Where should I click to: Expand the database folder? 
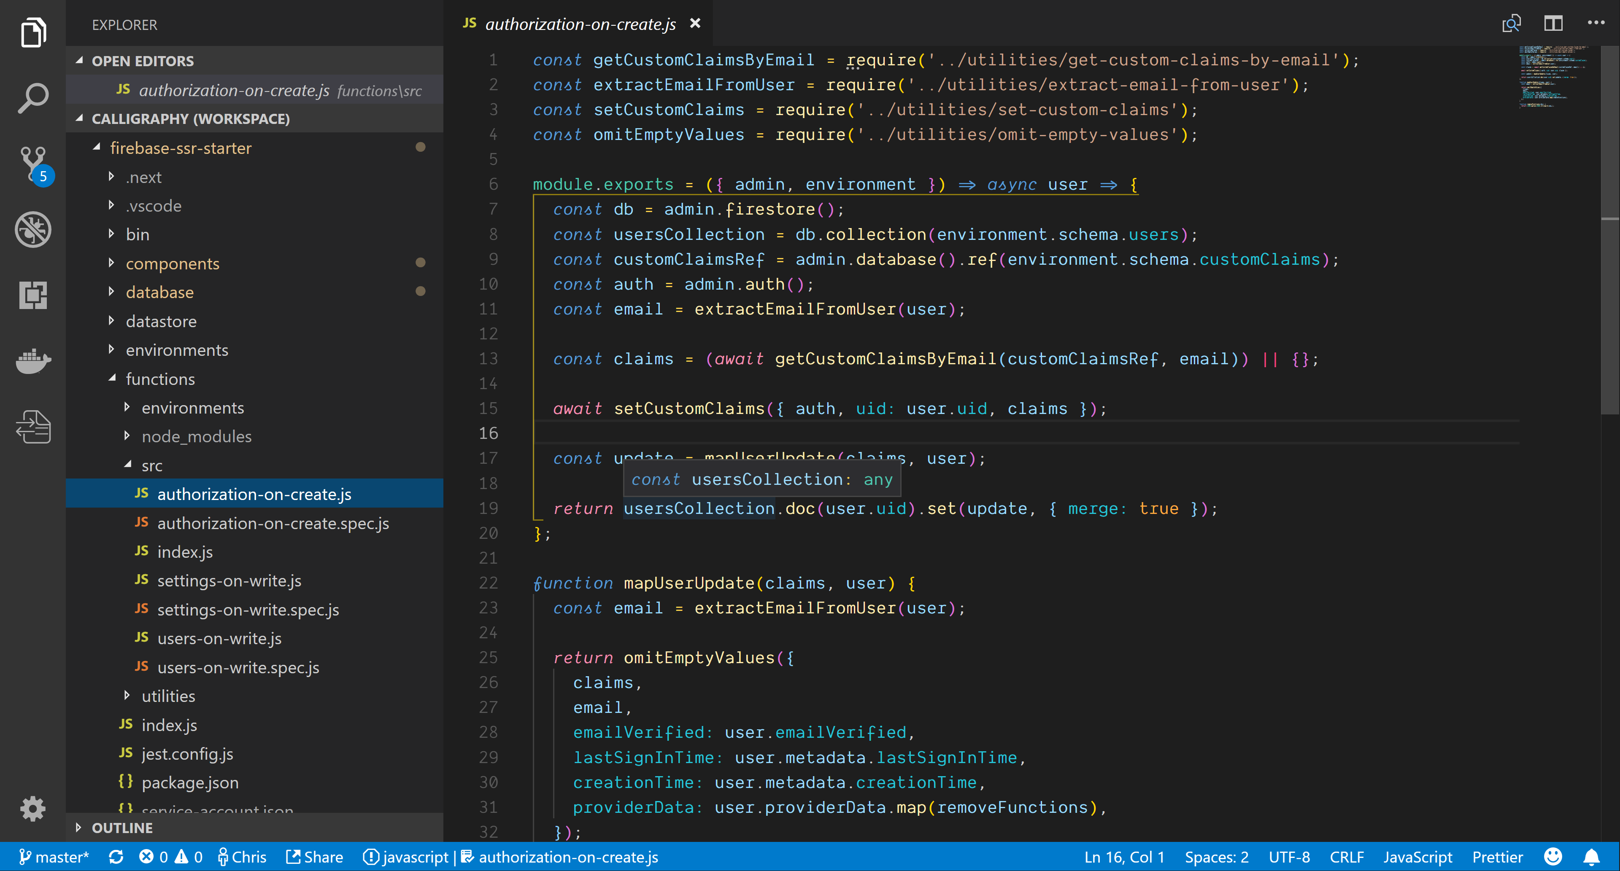coord(254,292)
